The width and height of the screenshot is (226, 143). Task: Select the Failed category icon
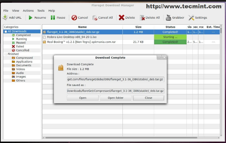(13, 46)
